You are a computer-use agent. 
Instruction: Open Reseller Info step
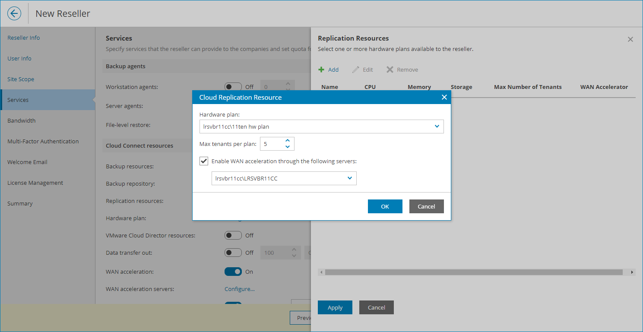[24, 38]
